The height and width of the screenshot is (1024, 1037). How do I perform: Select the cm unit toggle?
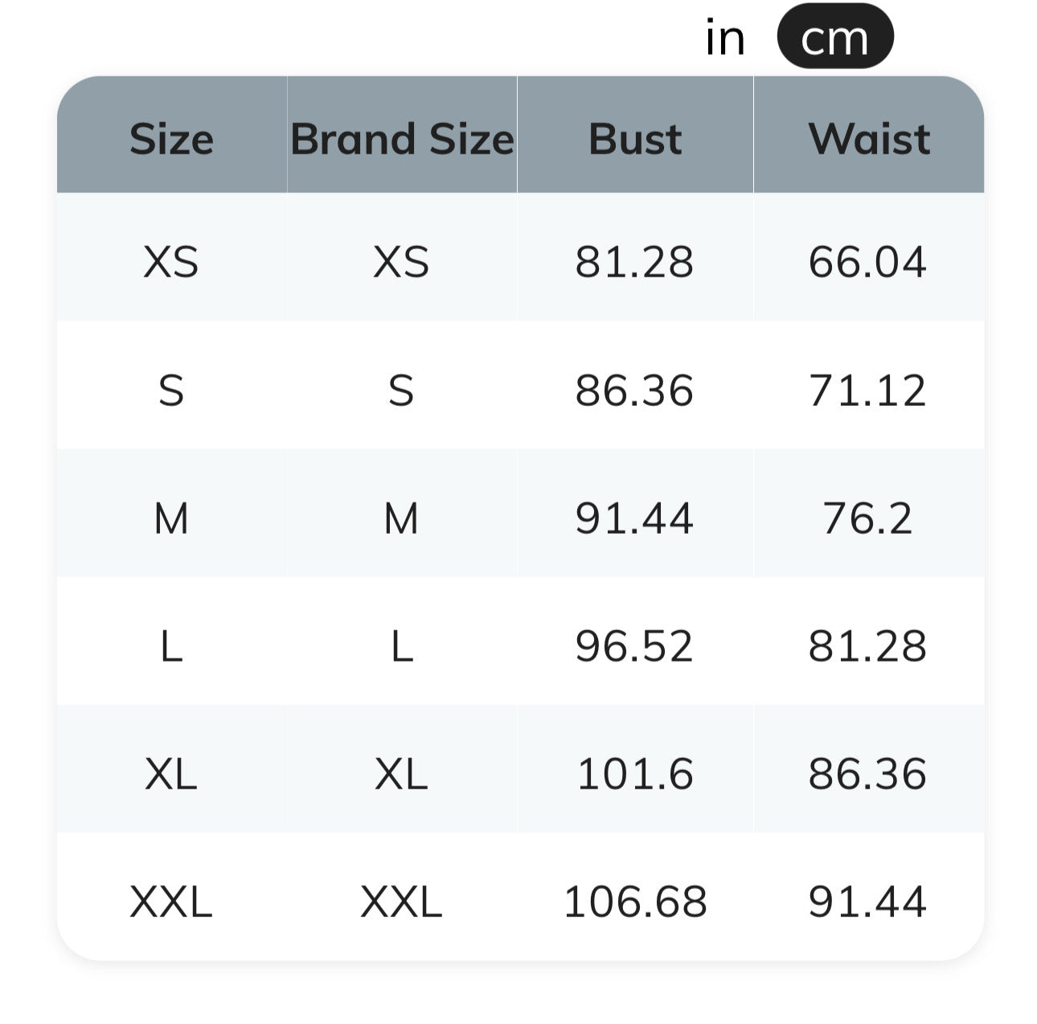click(834, 38)
